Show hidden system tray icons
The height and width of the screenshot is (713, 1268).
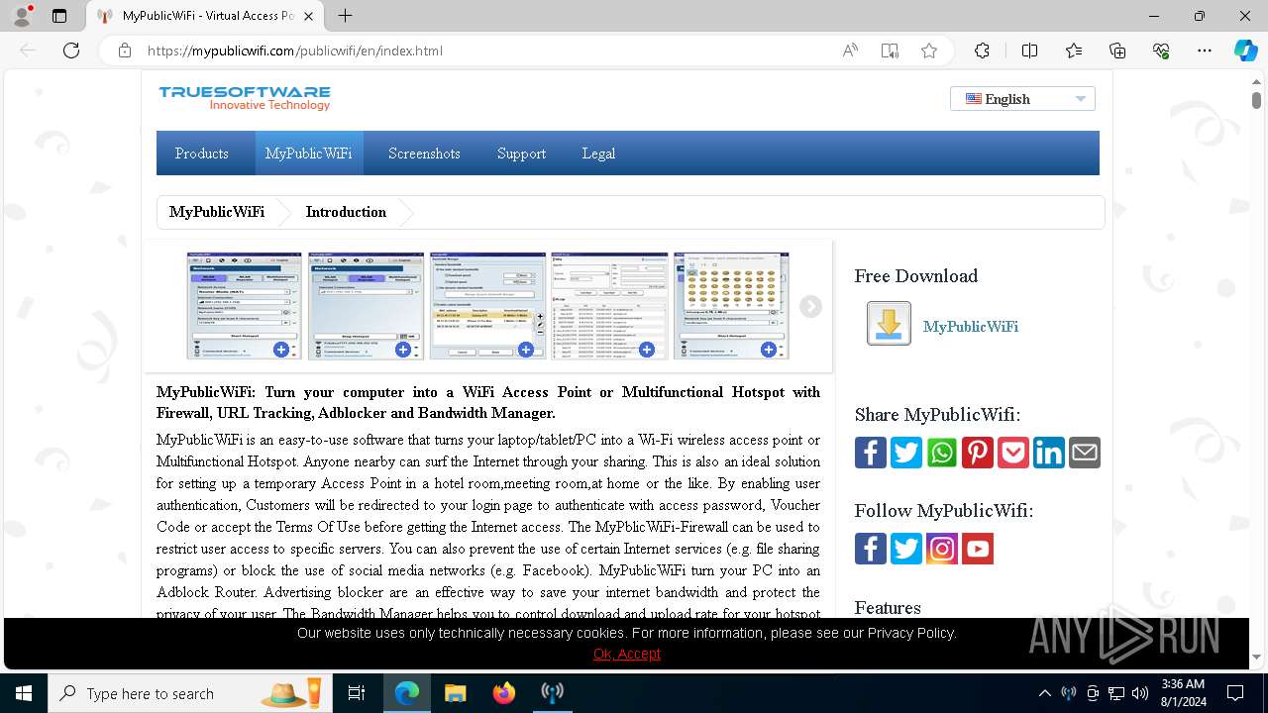pyautogui.click(x=1044, y=693)
